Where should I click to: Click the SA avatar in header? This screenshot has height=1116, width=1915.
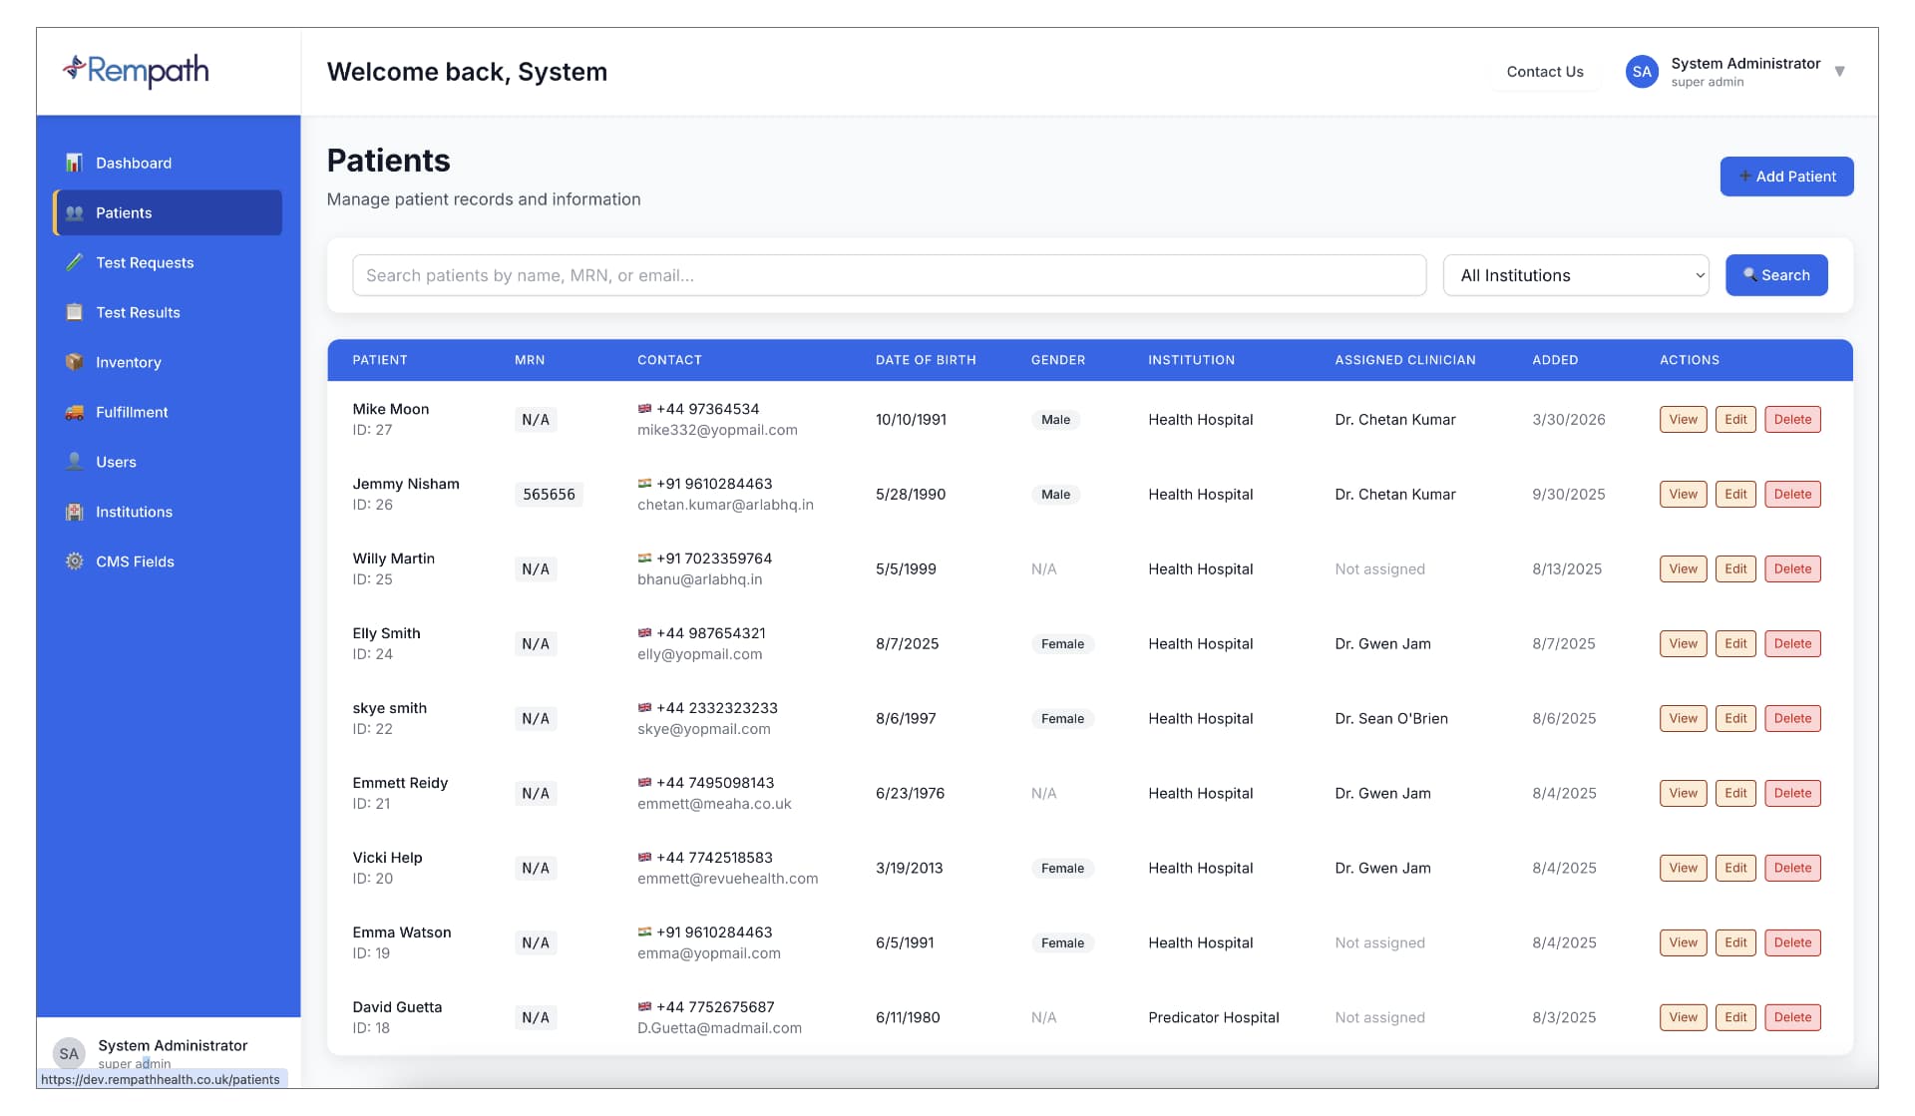click(1642, 72)
